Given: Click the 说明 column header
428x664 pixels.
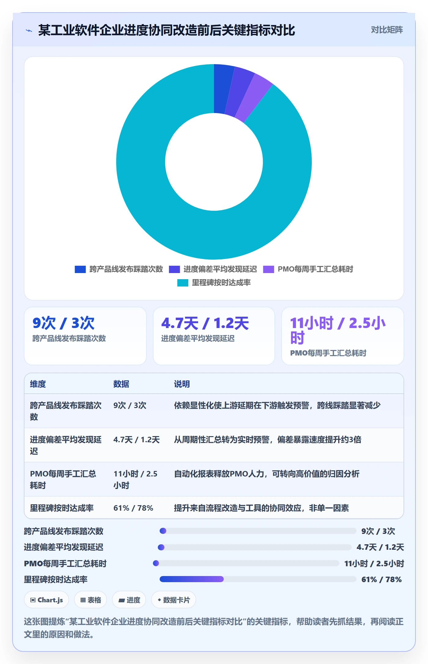Looking at the screenshot, I should (182, 384).
